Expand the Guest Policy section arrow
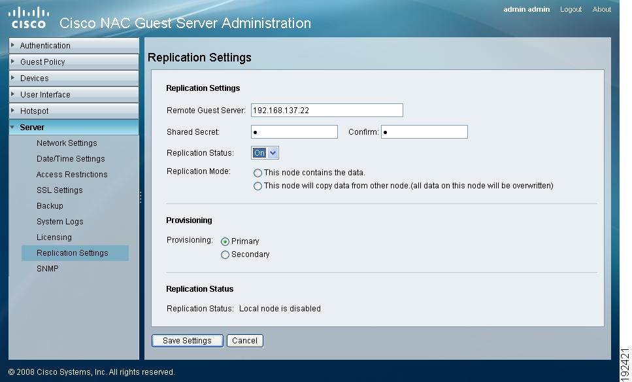 13,61
